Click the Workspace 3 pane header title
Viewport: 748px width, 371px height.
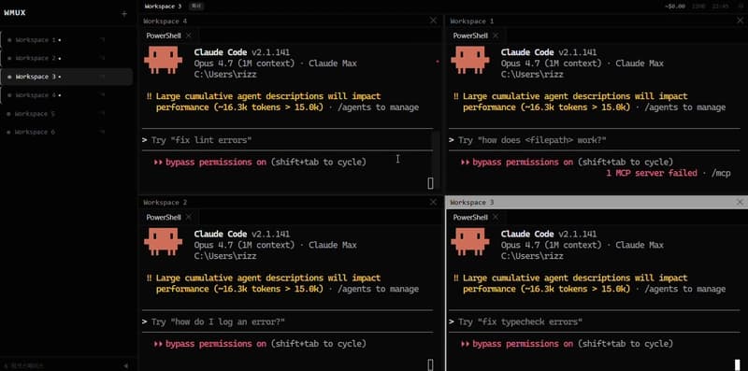pyautogui.click(x=472, y=203)
